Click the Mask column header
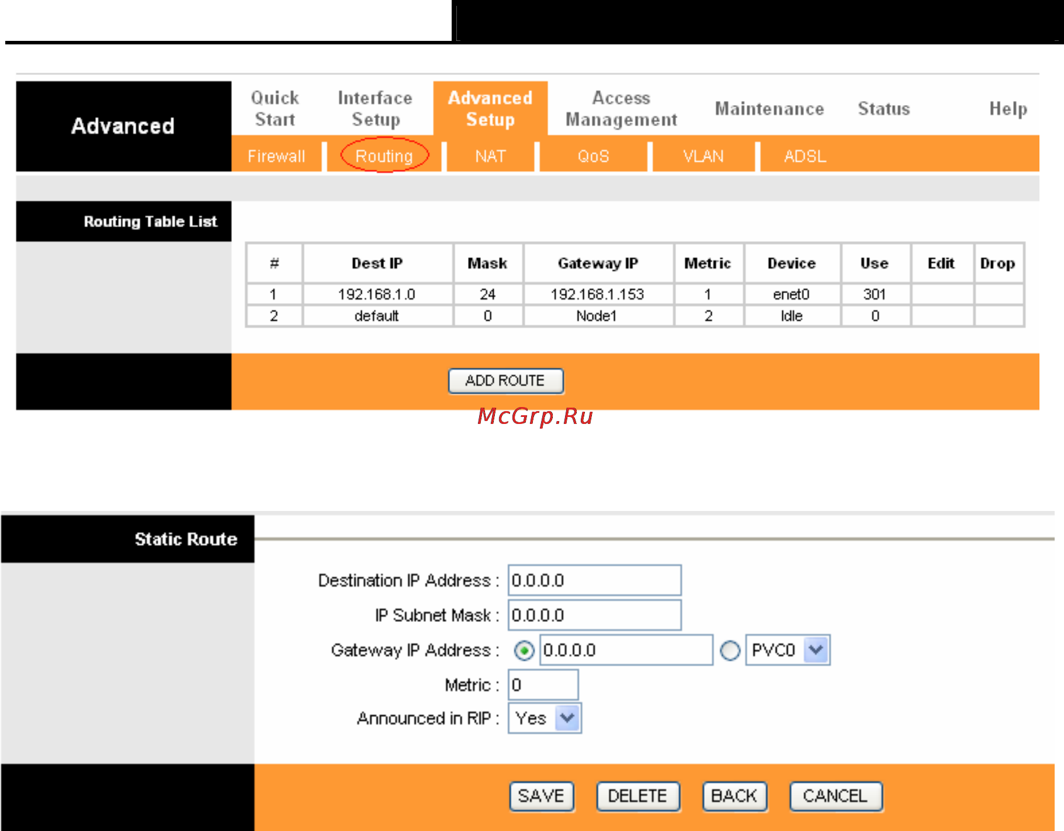The height and width of the screenshot is (831, 1064). [487, 263]
